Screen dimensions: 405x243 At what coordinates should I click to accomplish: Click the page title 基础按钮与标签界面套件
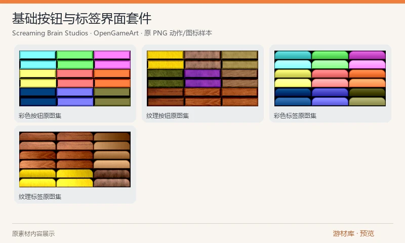pyautogui.click(x=82, y=18)
